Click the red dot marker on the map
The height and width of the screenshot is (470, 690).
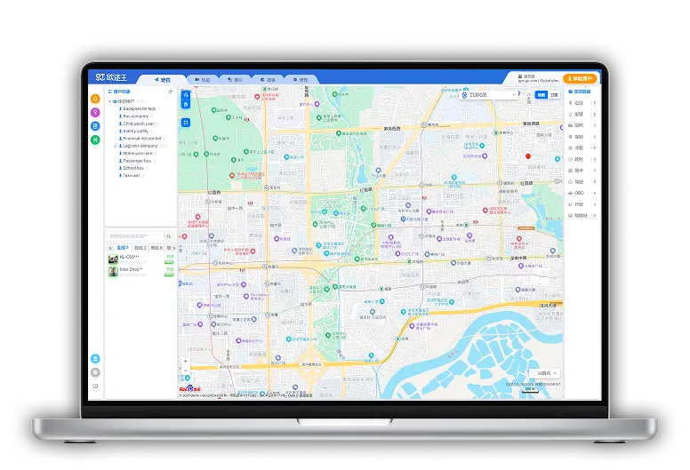[528, 156]
